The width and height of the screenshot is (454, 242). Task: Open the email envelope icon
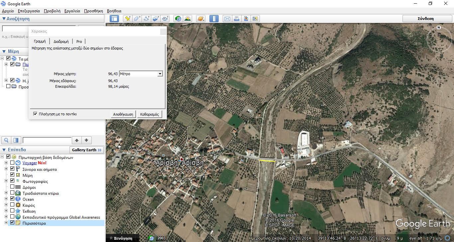pos(227,19)
